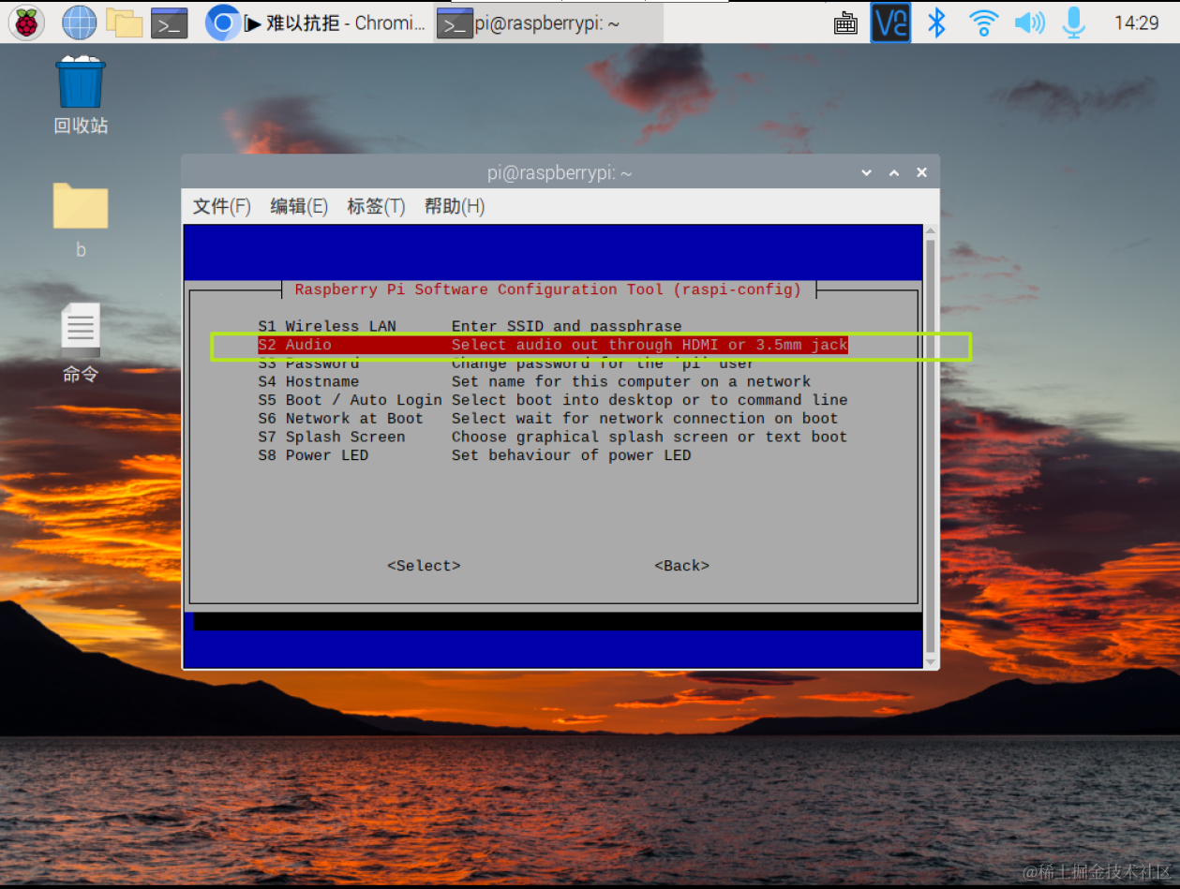Open the 文件(F) menu

[x=222, y=206]
